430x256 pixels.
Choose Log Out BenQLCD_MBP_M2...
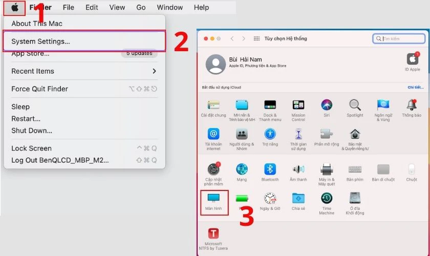(84, 160)
